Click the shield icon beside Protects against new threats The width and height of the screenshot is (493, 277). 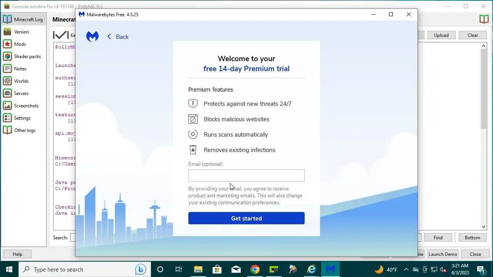193,103
